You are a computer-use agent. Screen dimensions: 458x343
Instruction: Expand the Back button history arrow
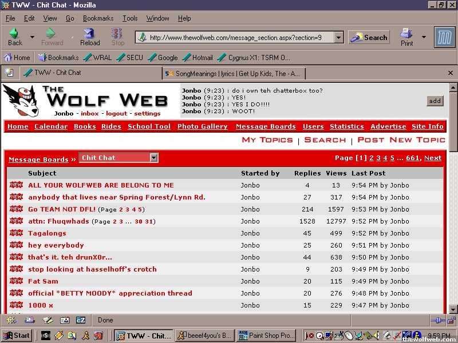32,38
